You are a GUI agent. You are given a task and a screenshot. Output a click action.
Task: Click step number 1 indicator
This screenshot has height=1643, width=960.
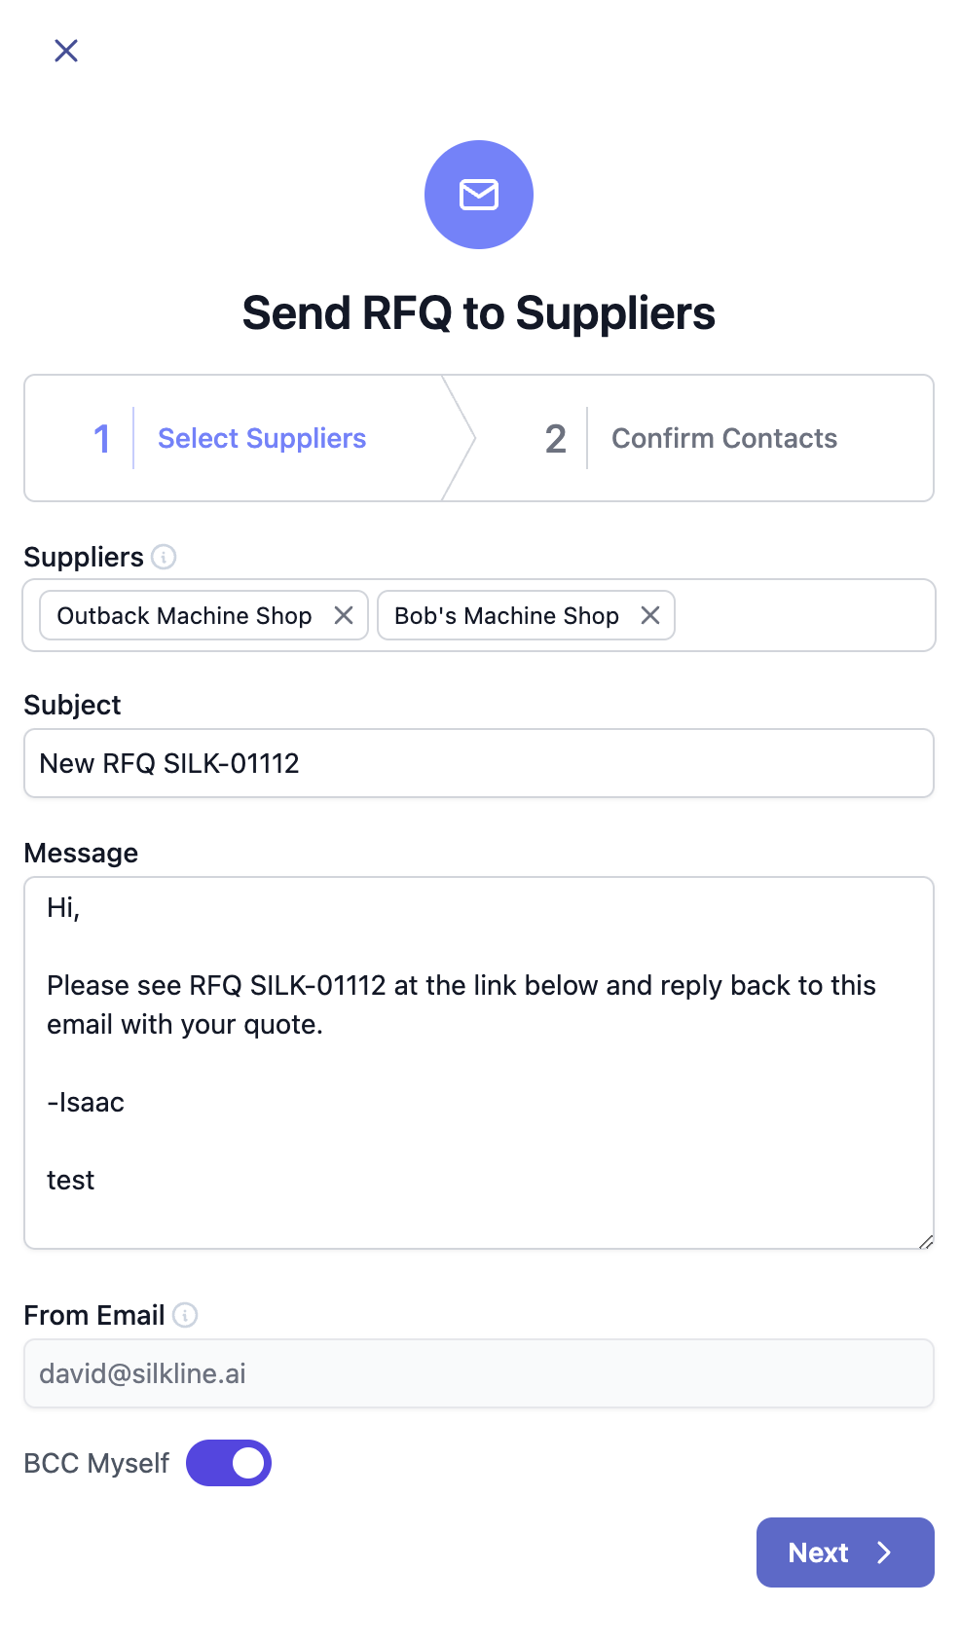point(101,438)
